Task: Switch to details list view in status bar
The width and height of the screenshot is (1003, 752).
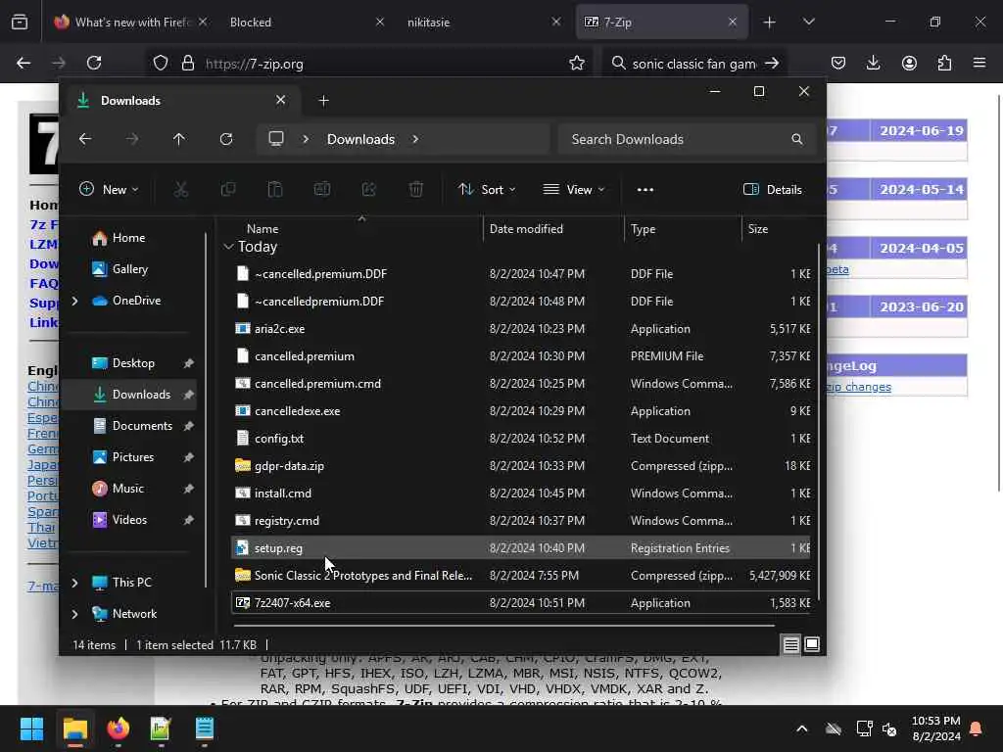Action: click(790, 644)
